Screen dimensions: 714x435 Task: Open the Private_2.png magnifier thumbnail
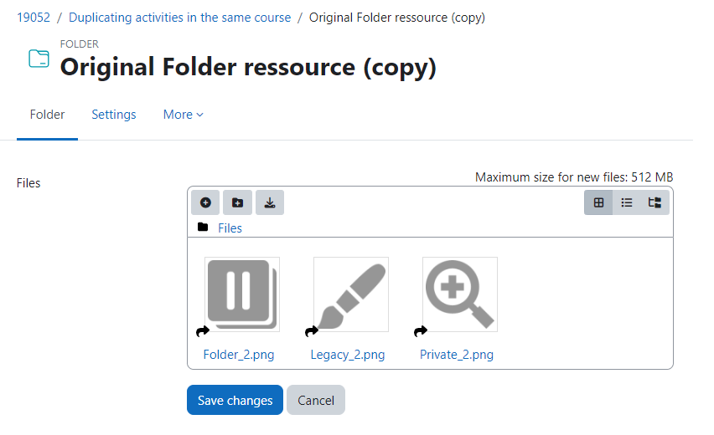pyautogui.click(x=460, y=294)
